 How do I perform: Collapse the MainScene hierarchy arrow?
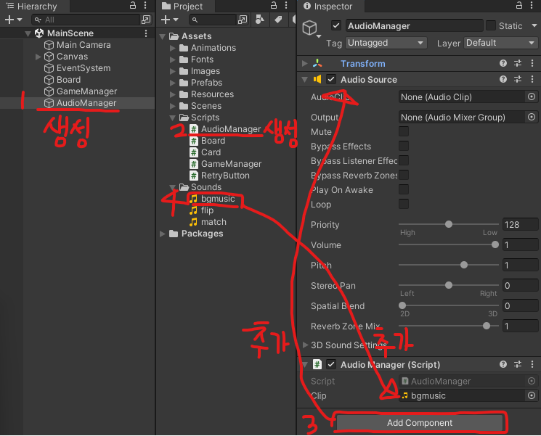tap(28, 33)
